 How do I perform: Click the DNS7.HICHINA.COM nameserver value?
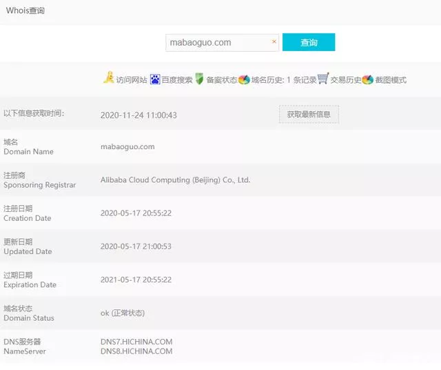[x=136, y=342]
